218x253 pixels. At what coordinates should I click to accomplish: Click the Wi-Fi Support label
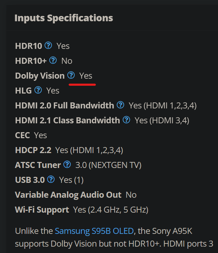pos(42,210)
